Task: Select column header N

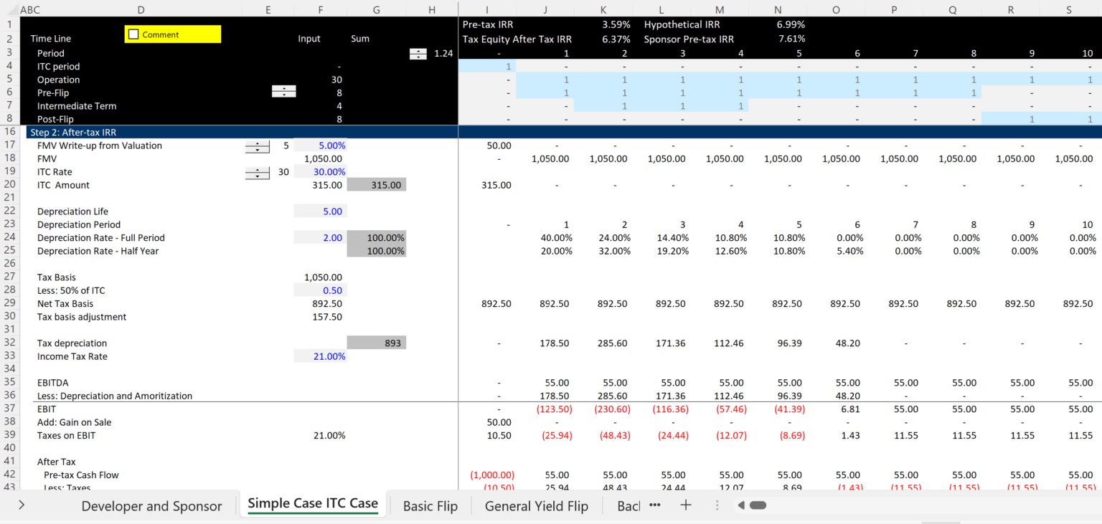Action: [x=778, y=9]
